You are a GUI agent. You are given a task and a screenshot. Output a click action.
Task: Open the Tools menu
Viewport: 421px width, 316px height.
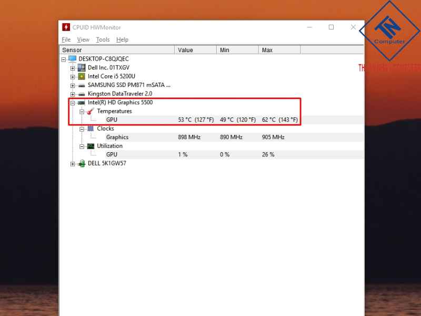pyautogui.click(x=103, y=39)
